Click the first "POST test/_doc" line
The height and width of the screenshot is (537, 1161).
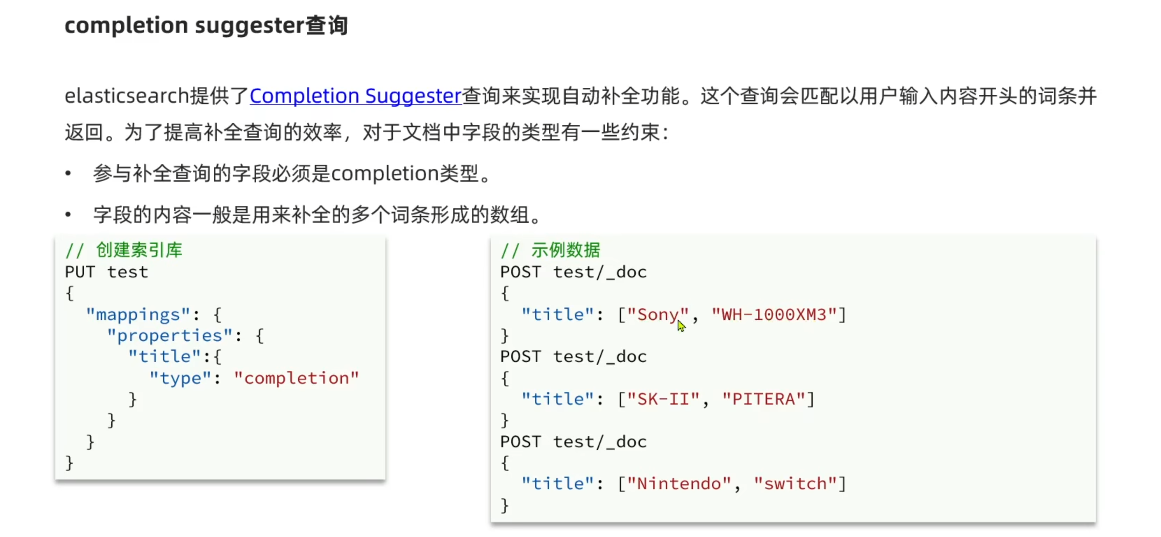tap(573, 272)
